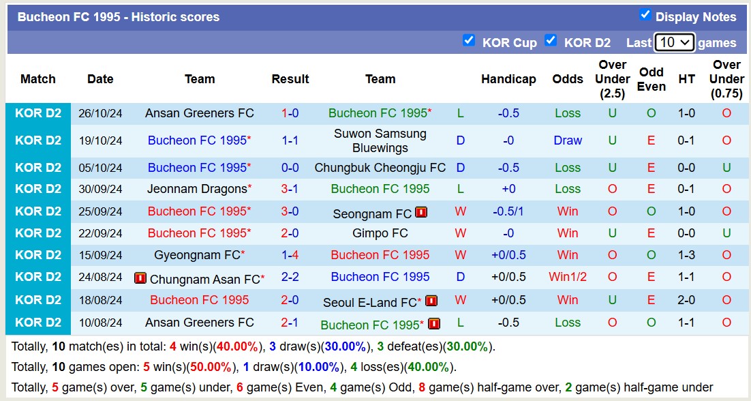The width and height of the screenshot is (751, 401).
Task: Click the red card icon next to Seongnam FC
Action: (421, 212)
